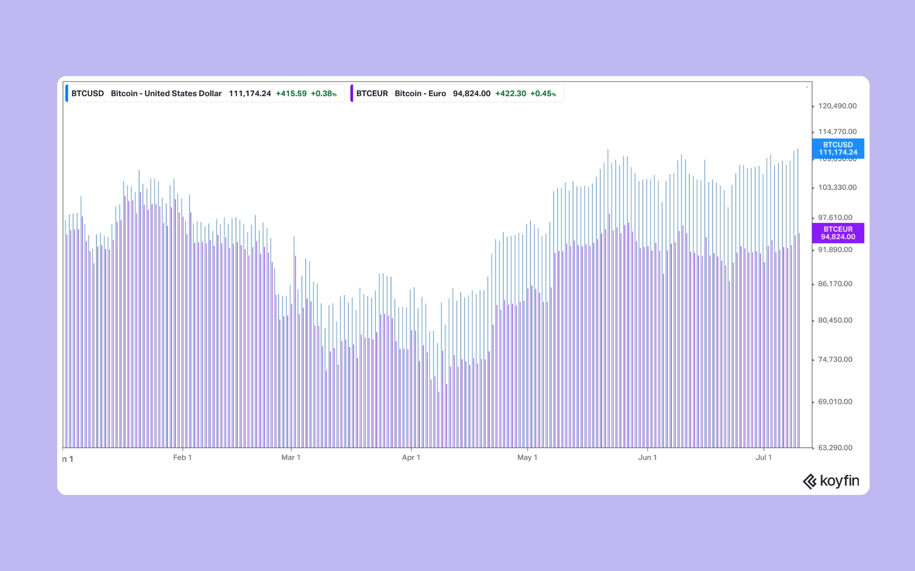Click the Jun 1 date axis label

pos(647,457)
